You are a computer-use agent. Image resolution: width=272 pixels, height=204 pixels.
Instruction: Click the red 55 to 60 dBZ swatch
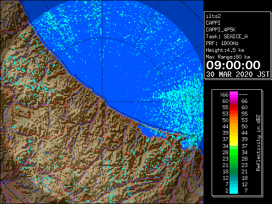234,108
